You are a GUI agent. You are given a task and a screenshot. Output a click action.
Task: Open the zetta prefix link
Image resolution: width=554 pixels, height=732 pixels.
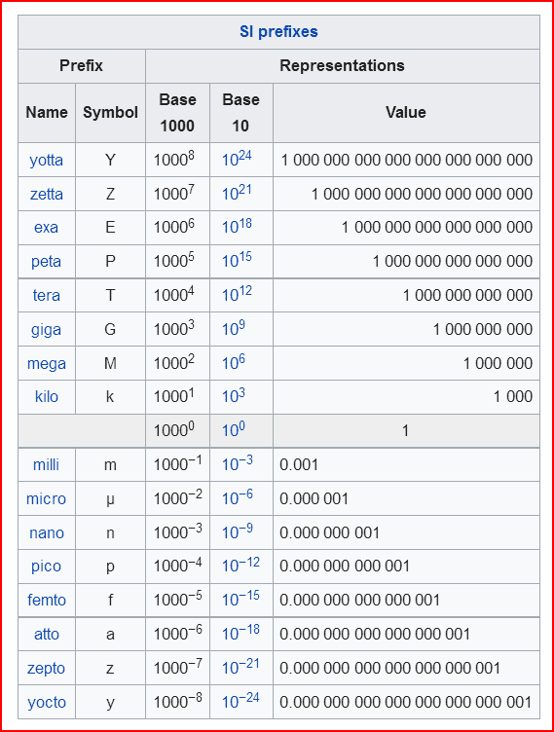pyautogui.click(x=46, y=194)
